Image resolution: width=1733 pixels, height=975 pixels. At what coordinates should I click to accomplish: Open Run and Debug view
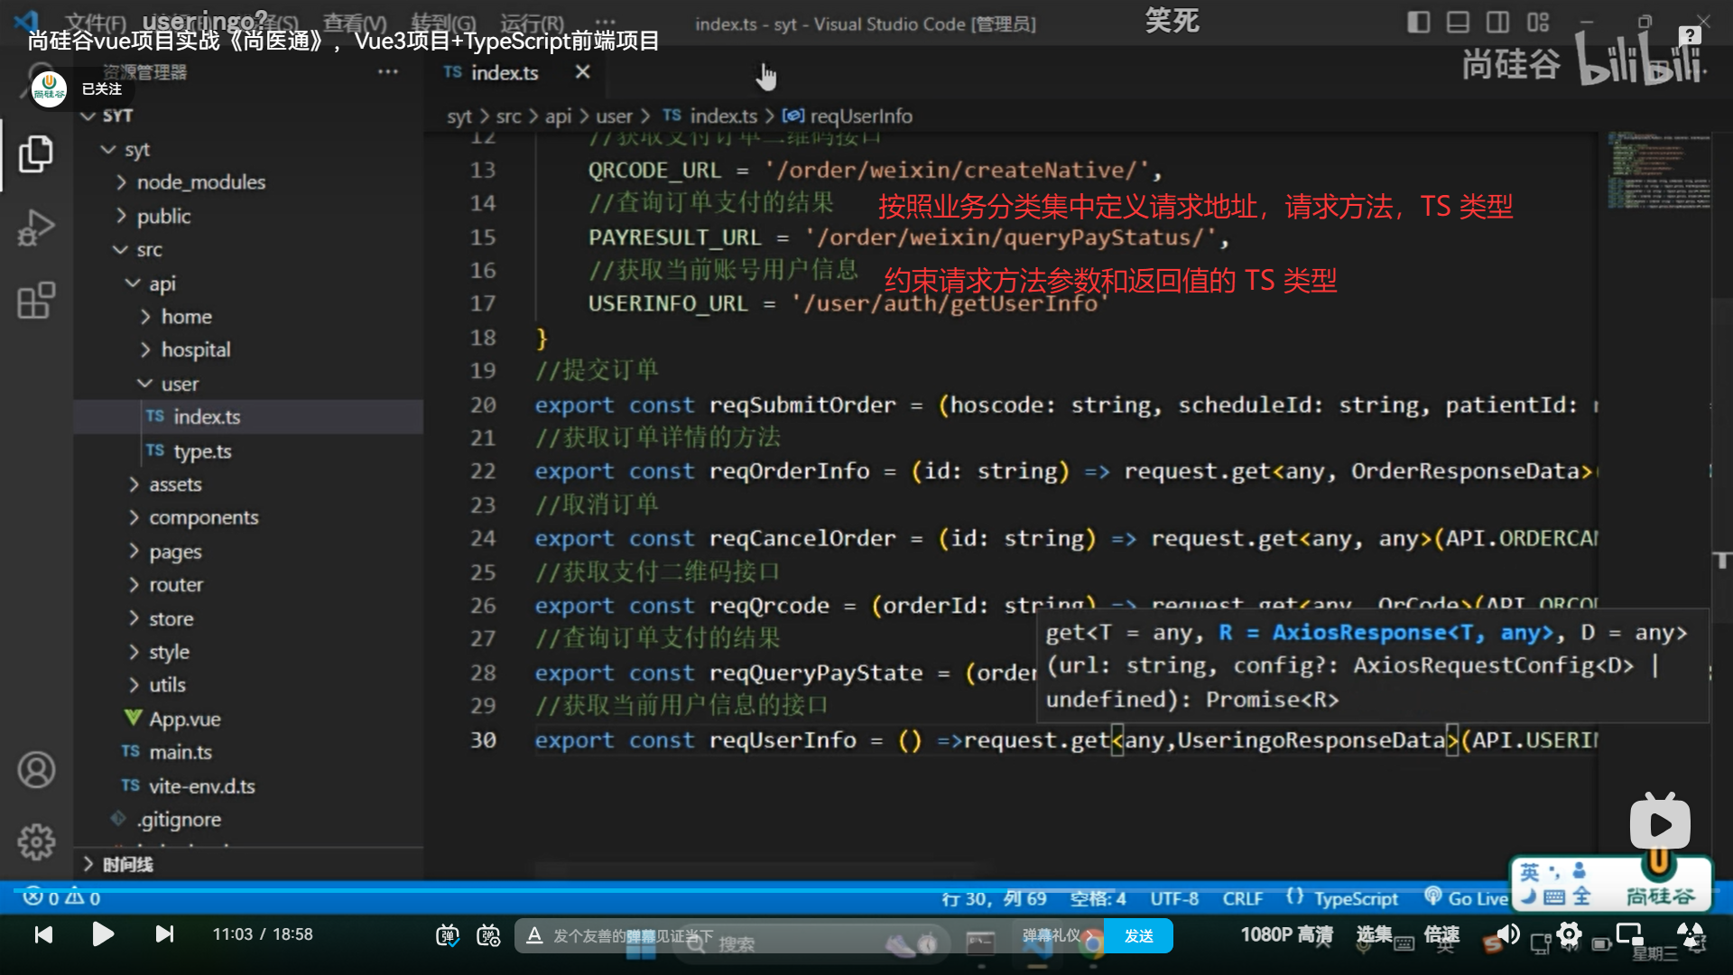tap(35, 227)
